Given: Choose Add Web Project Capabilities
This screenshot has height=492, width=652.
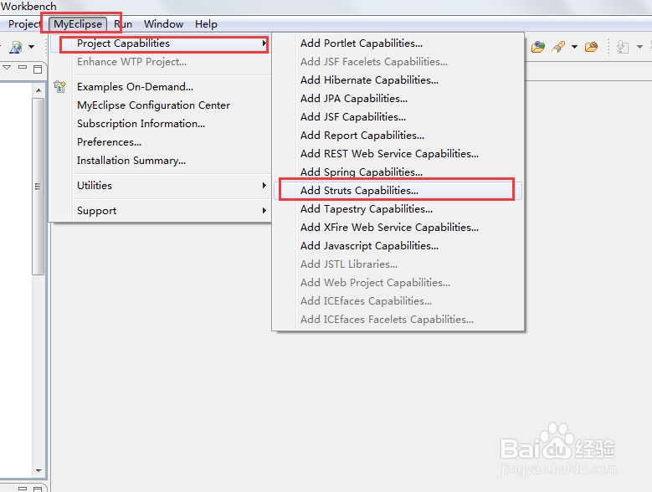Looking at the screenshot, I should [x=398, y=283].
